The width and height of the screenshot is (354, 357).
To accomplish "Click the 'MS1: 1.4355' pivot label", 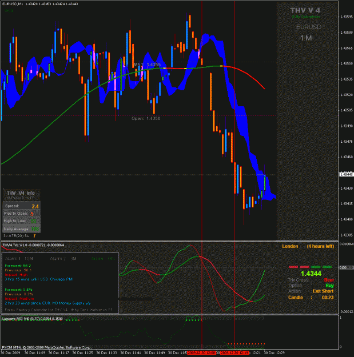I will pos(147,65).
